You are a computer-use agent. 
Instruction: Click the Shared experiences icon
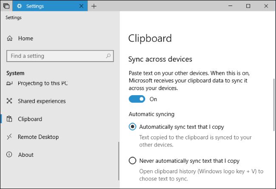9,101
